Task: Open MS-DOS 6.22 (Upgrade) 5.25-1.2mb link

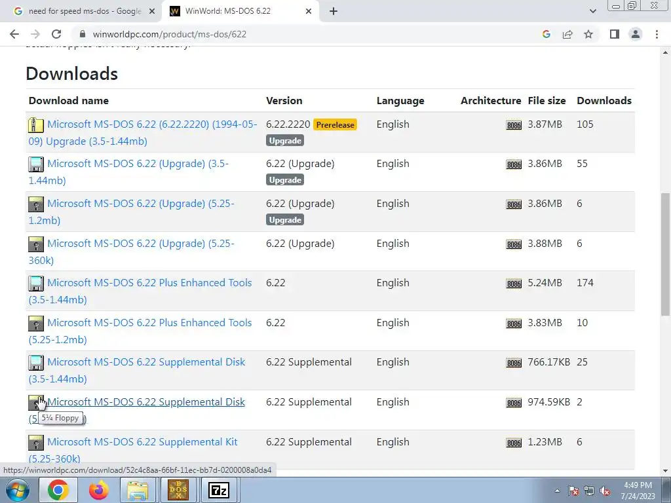Action: pos(131,212)
